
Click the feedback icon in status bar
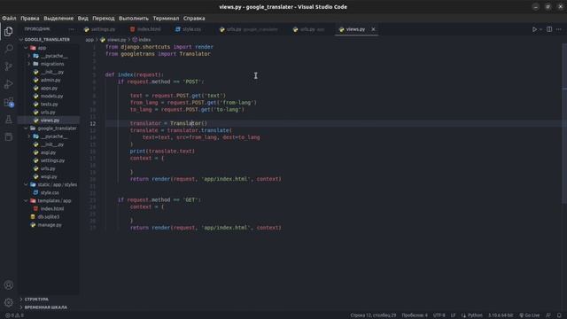click(x=548, y=315)
